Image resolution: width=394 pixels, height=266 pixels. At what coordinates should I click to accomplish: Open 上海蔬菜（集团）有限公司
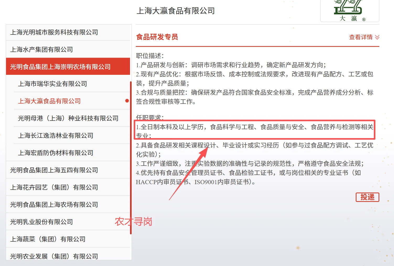pos(68,239)
